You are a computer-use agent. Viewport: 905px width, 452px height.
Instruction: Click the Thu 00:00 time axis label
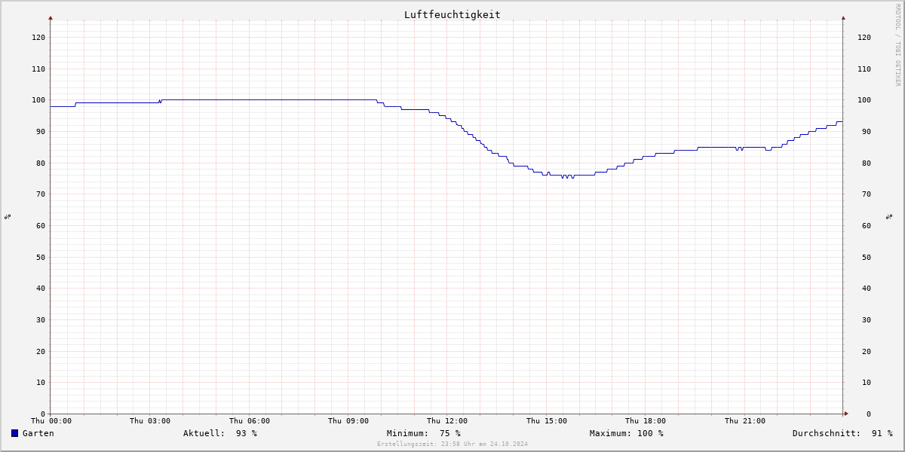[51, 421]
